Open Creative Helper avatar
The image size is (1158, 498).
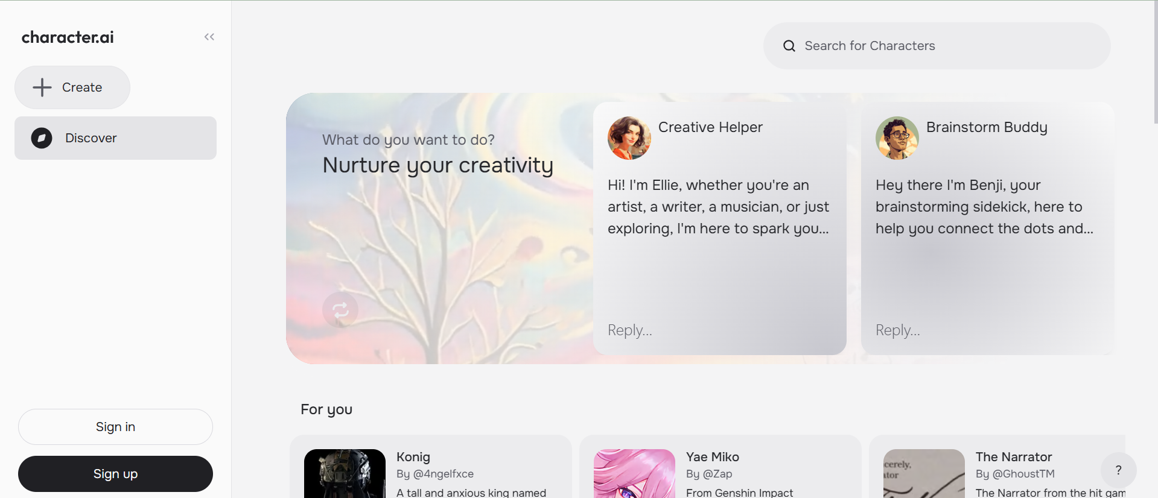[x=629, y=138]
